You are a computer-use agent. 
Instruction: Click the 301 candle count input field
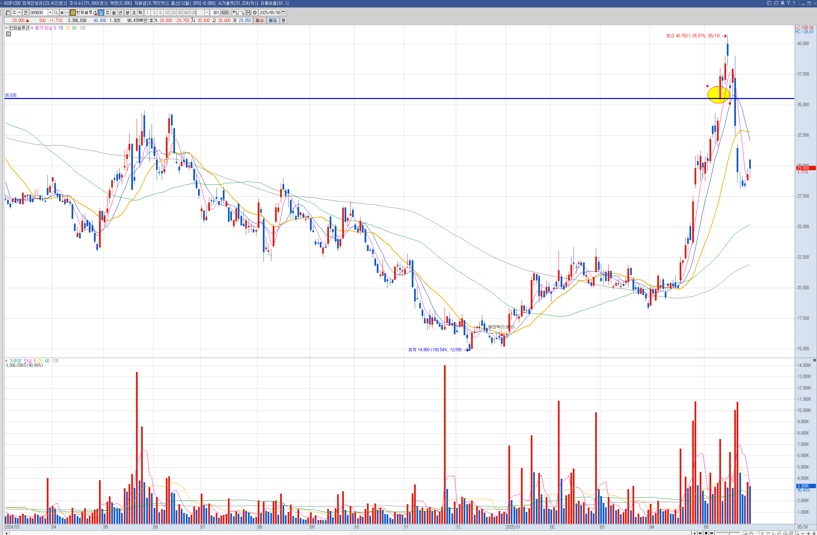pyautogui.click(x=216, y=13)
